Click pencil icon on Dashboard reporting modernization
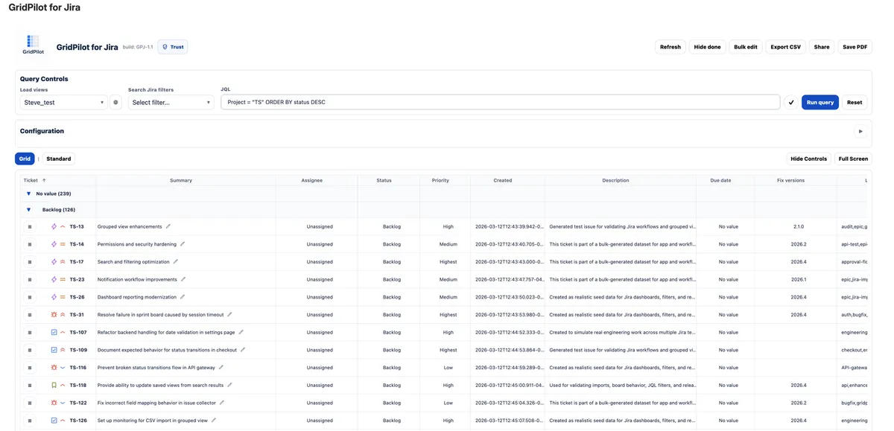This screenshot has width=894, height=431. click(x=183, y=297)
